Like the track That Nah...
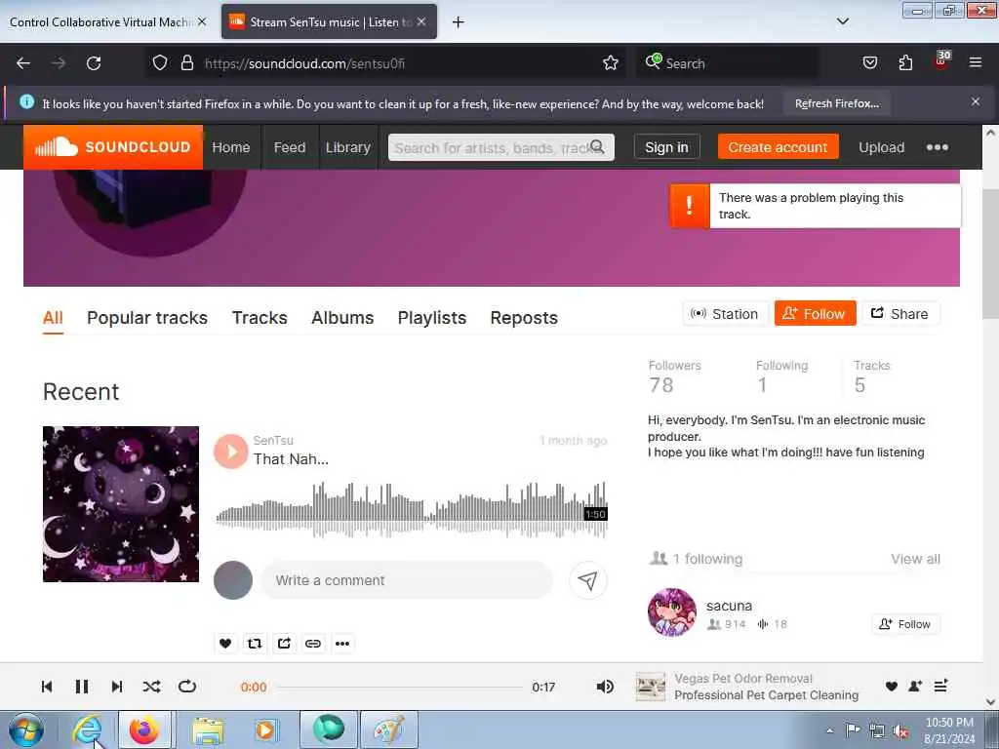This screenshot has width=999, height=749. pos(225,644)
